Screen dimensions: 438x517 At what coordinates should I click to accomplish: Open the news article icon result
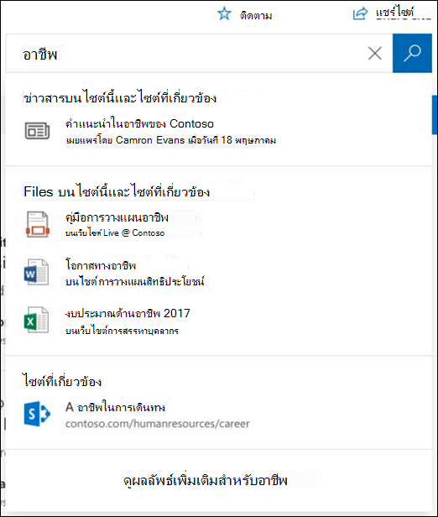37,131
